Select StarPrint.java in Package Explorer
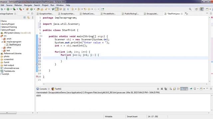This screenshot has height=119, width=213. pyautogui.click(x=13, y=45)
